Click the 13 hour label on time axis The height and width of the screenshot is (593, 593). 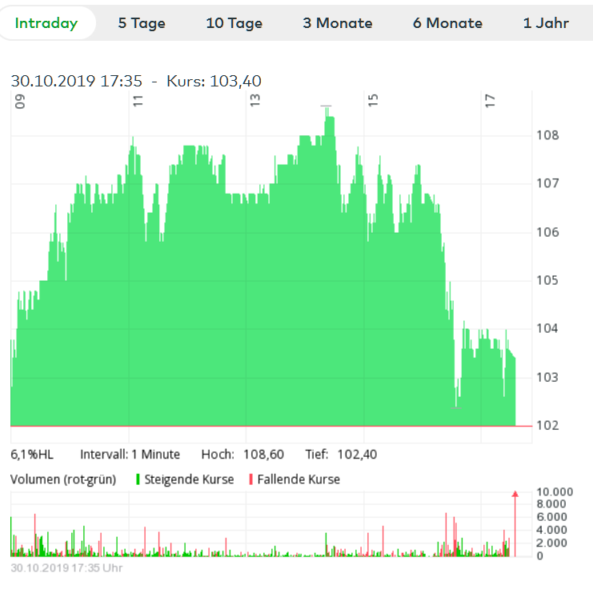click(x=254, y=101)
